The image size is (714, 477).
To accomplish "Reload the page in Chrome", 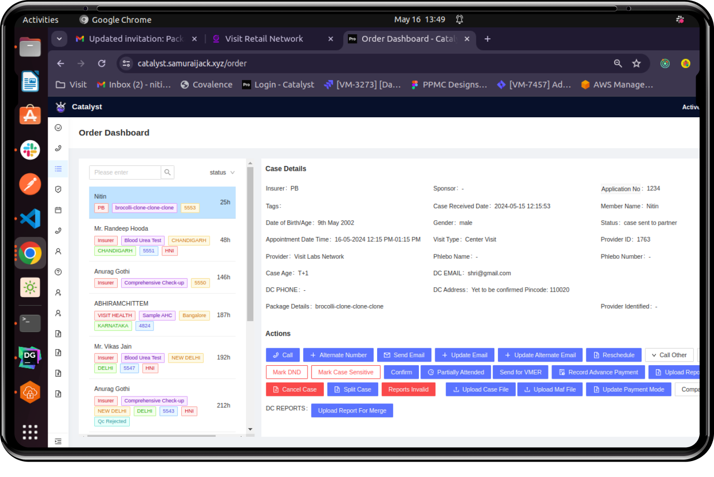I will (102, 64).
